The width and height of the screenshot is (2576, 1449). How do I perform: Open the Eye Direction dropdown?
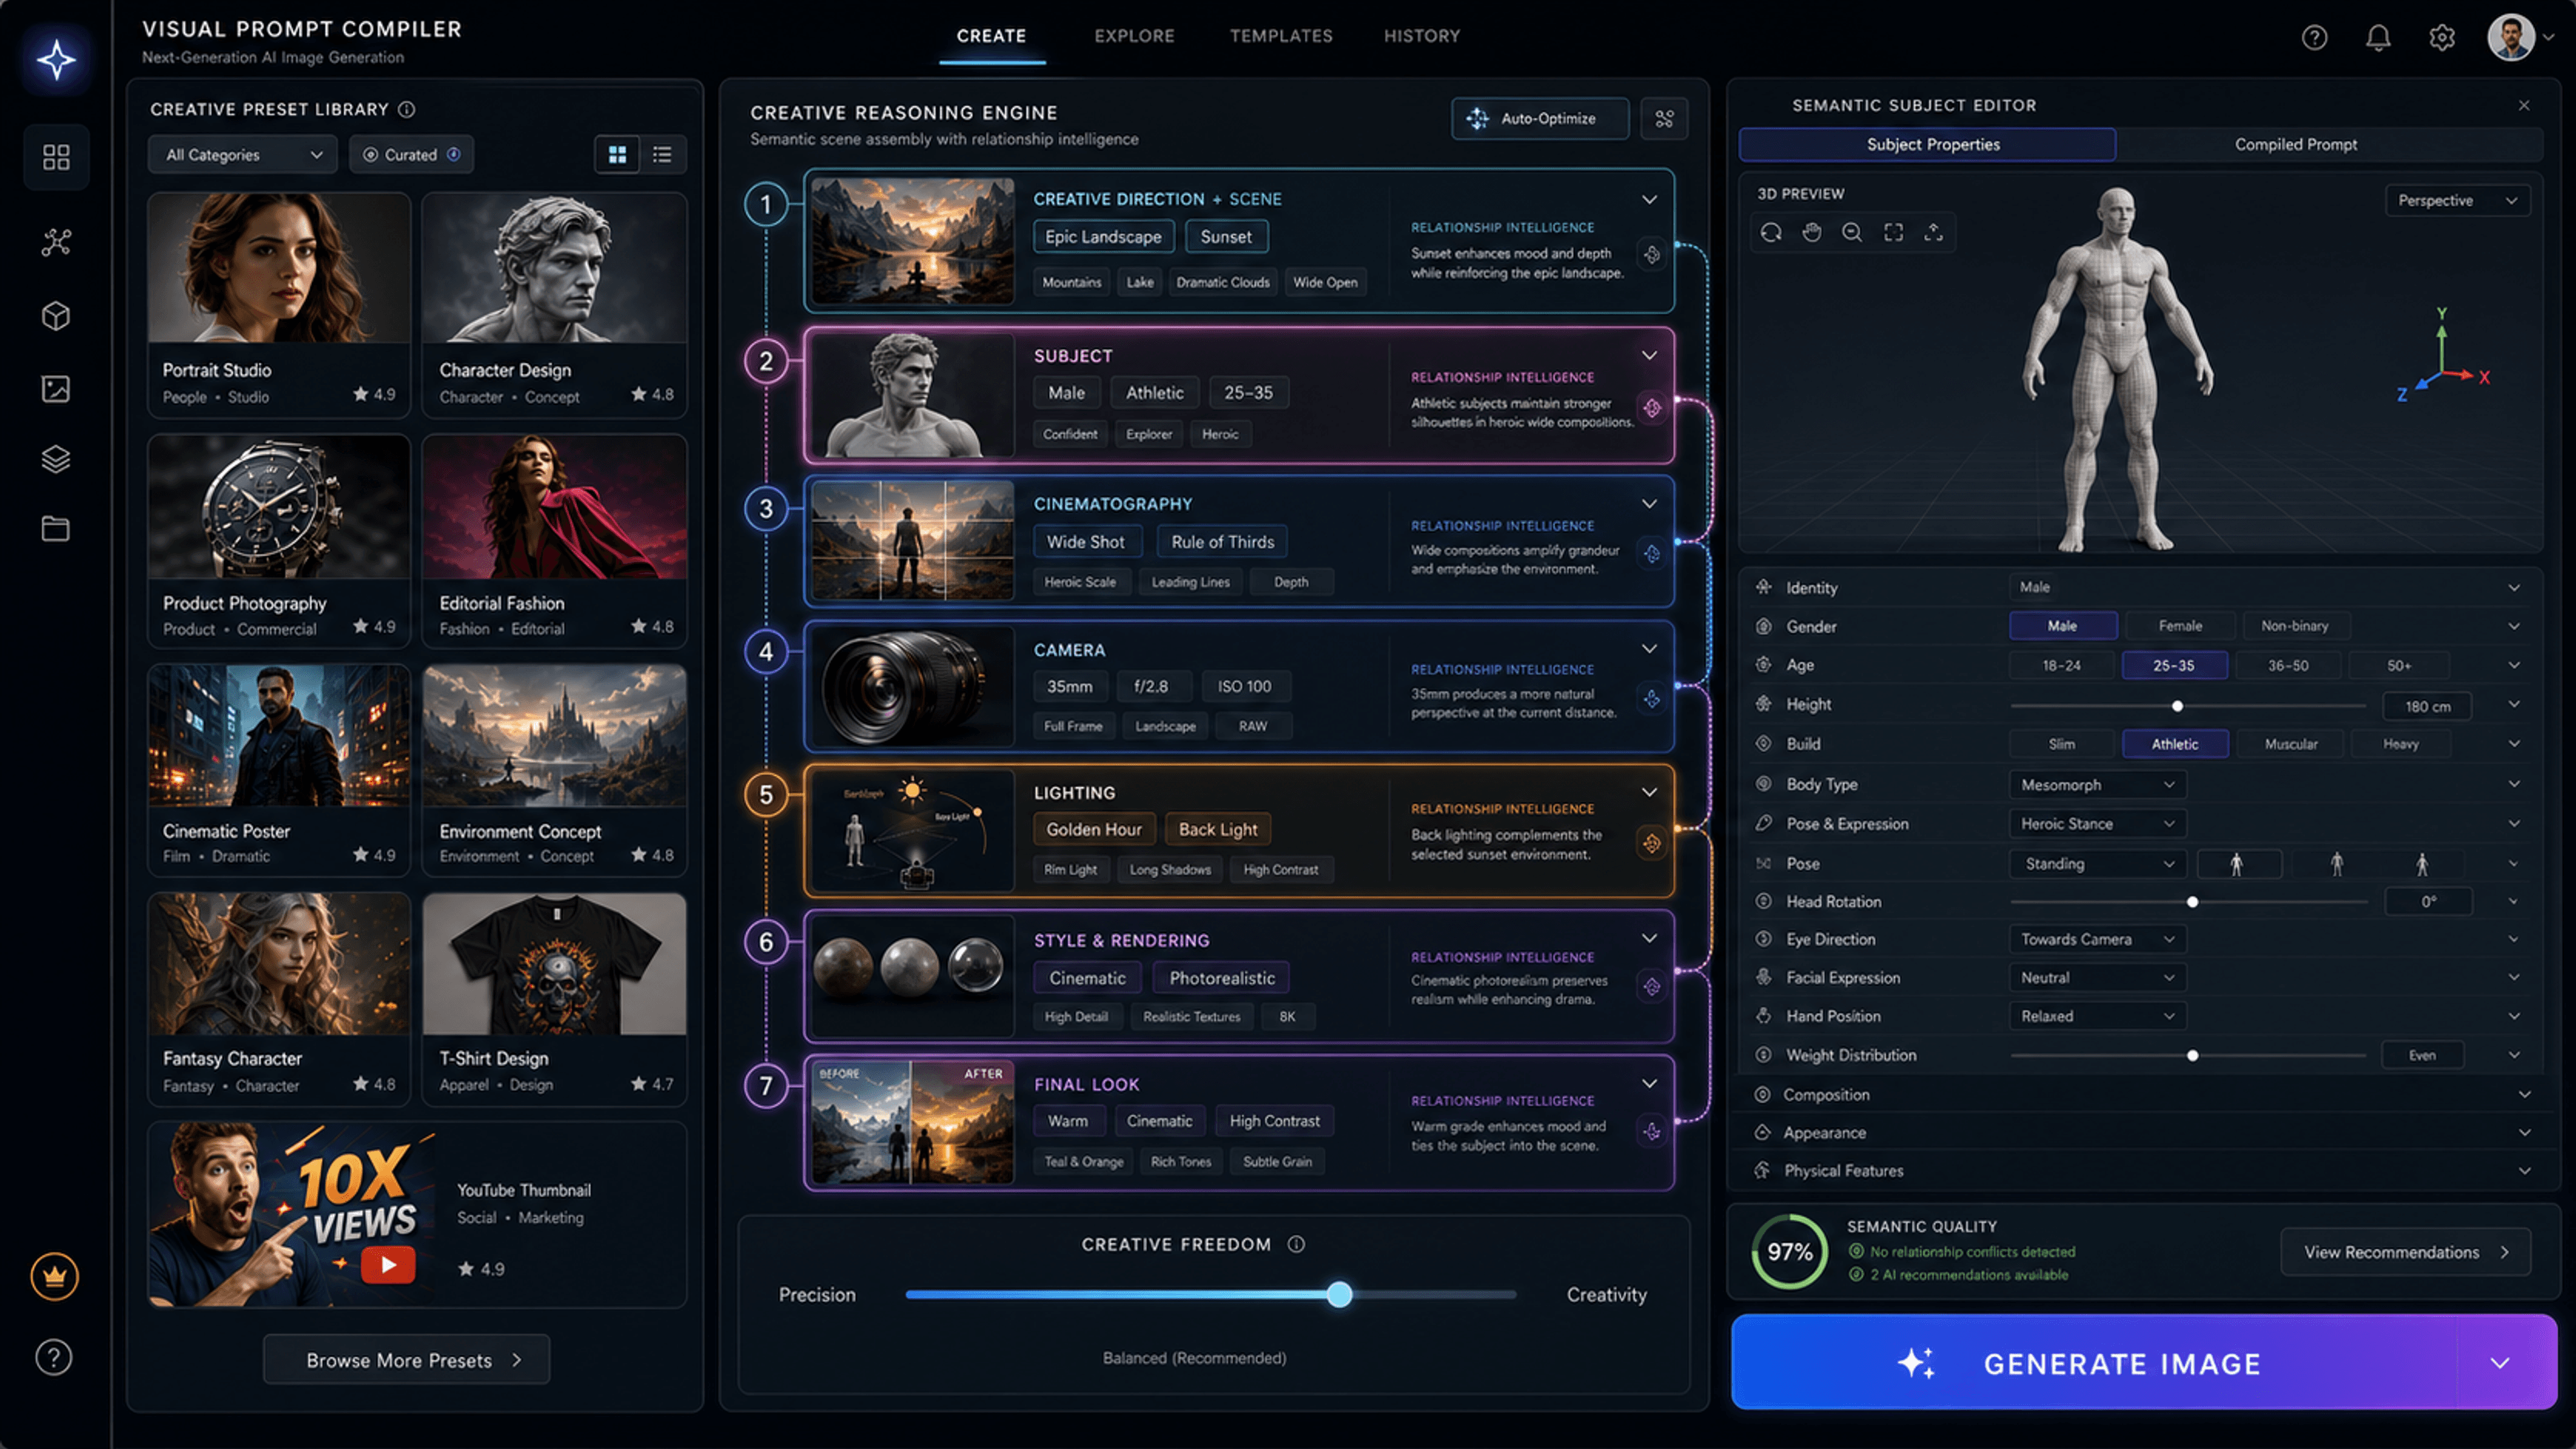tap(2097, 939)
